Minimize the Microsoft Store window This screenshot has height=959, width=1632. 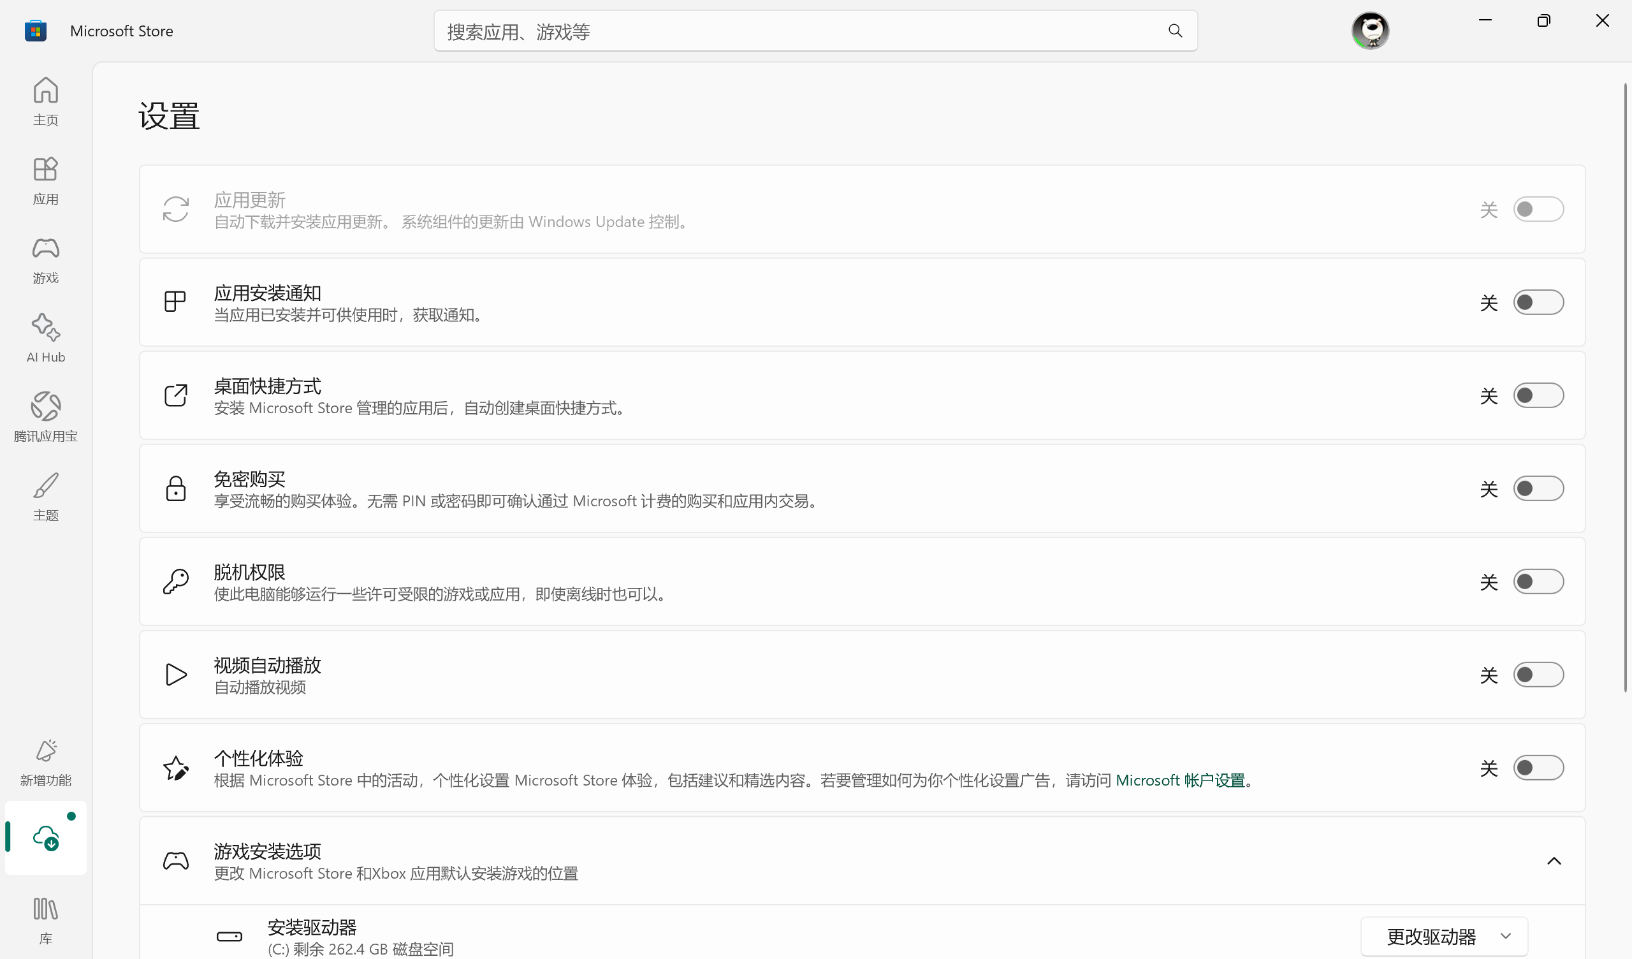[1485, 21]
